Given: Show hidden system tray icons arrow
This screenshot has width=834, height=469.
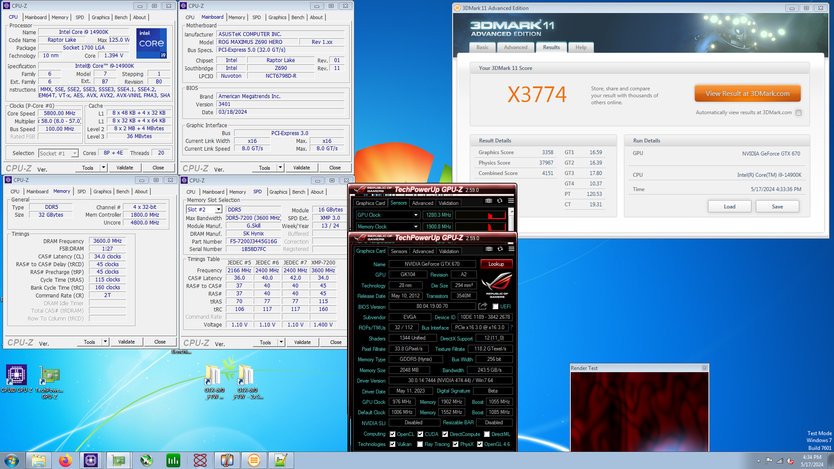Looking at the screenshot, I should [758, 461].
